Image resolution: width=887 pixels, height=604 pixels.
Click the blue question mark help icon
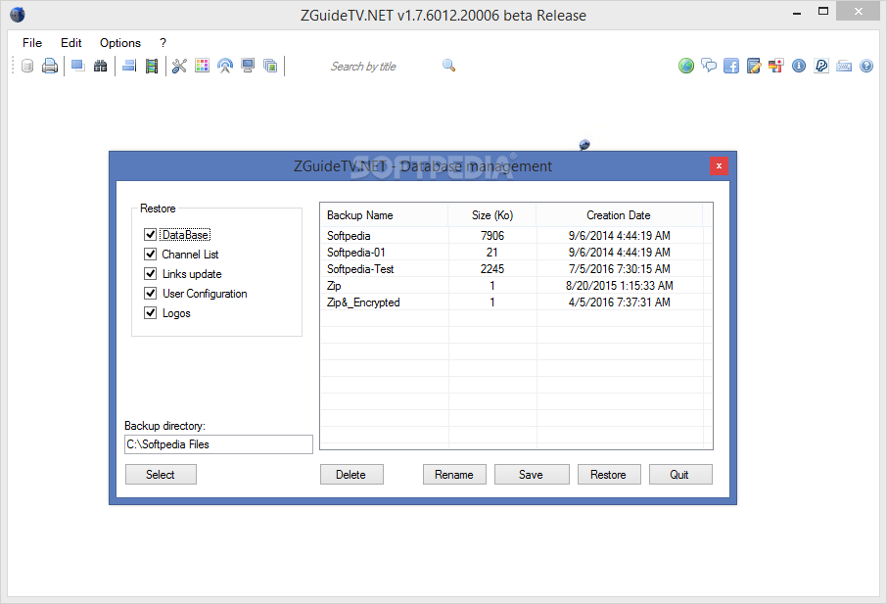coord(866,67)
